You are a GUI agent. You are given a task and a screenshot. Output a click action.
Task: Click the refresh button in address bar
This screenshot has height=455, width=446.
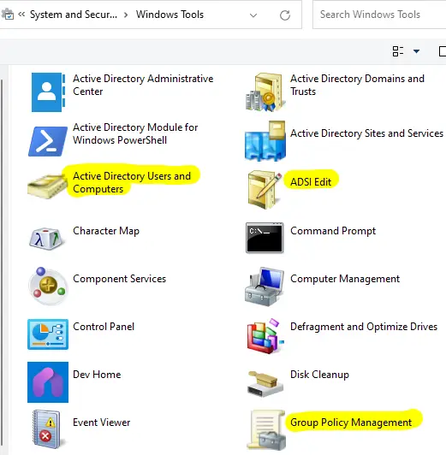coord(285,15)
